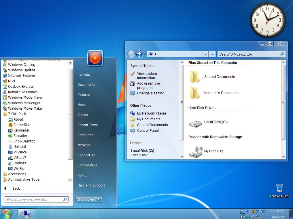293x219 pixels.
Task: Launch Rainmeter
Action: pyautogui.click(x=19, y=130)
